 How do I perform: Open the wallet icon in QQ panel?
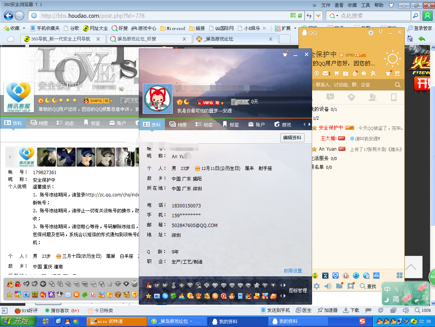346,73
